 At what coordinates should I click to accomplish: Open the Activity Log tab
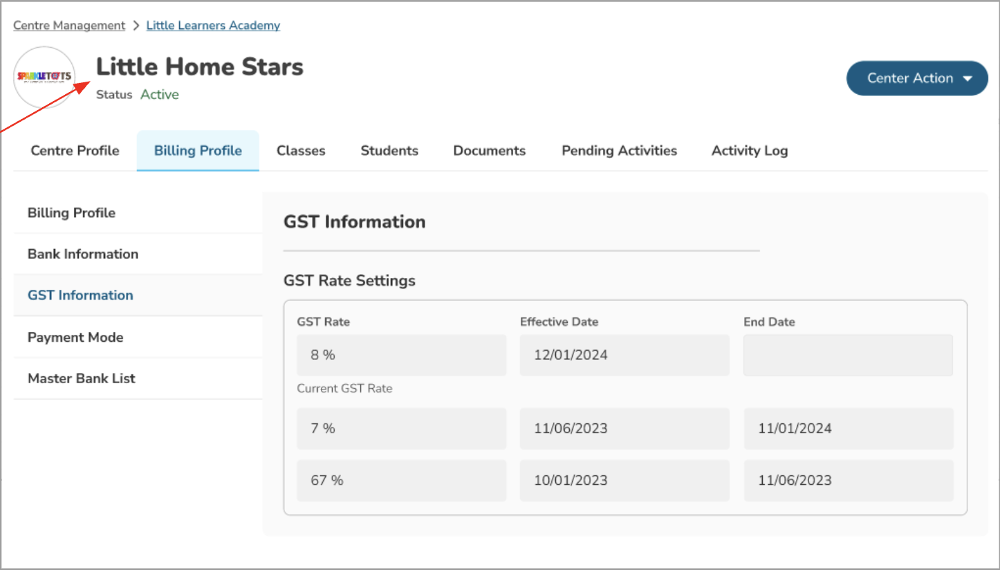750,150
